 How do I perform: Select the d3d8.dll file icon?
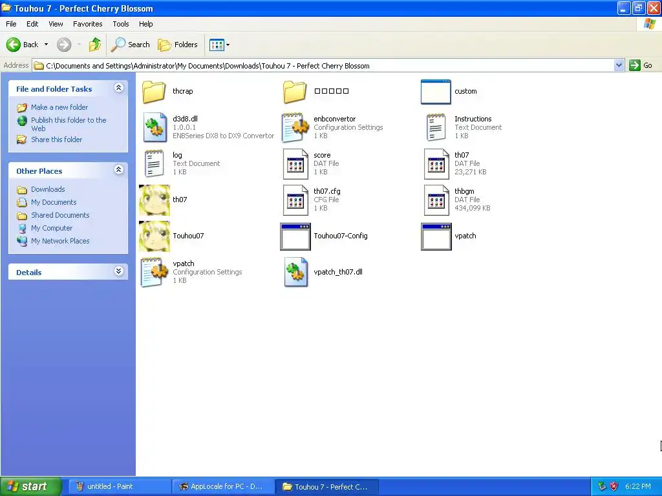coord(155,127)
